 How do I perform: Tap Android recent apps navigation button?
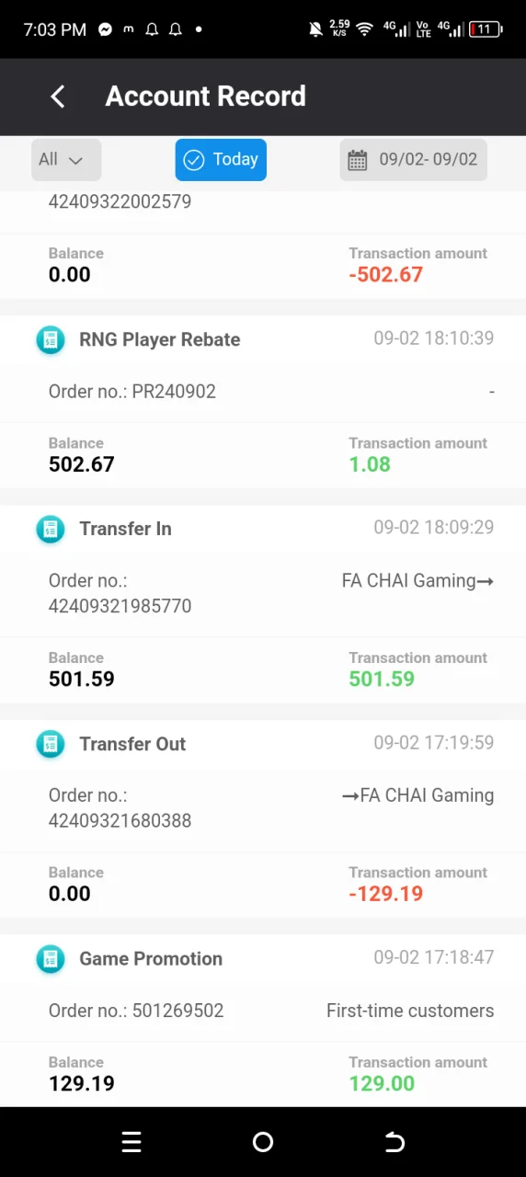[131, 1142]
